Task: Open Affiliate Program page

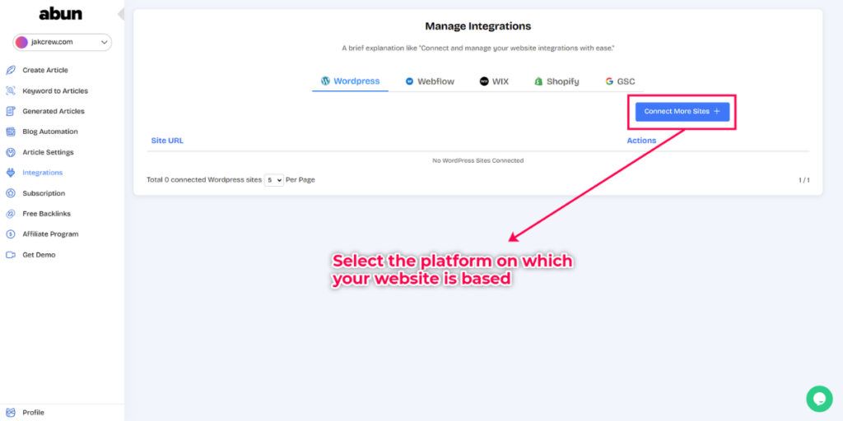Action: click(x=50, y=234)
